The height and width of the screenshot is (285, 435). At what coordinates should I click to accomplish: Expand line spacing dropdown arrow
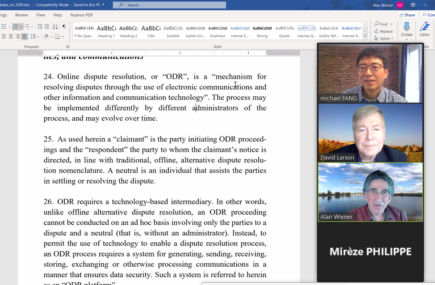[x=38, y=37]
